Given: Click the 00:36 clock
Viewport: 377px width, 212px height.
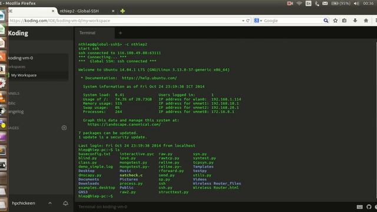Looking at the screenshot, I should pyautogui.click(x=368, y=4).
